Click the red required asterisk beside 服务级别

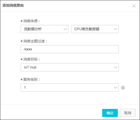click(x=21, y=79)
